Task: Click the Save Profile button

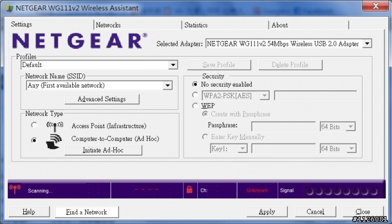Action: (219, 65)
